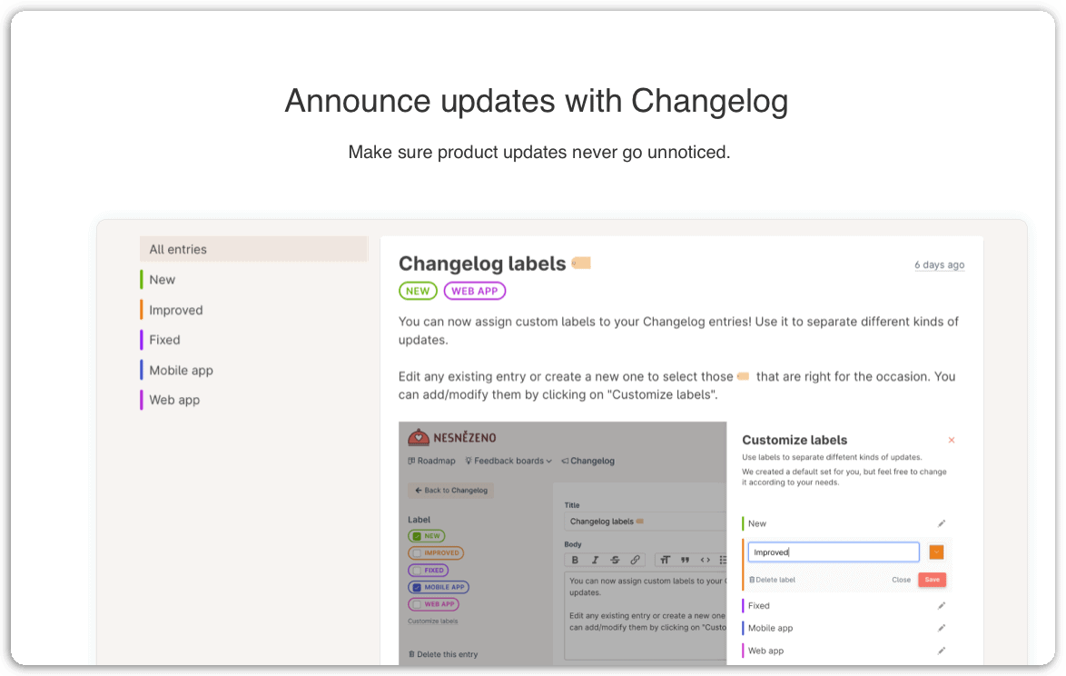Viewport: 1066px width, 676px height.
Task: Select All entries in the sidebar
Action: 253,250
